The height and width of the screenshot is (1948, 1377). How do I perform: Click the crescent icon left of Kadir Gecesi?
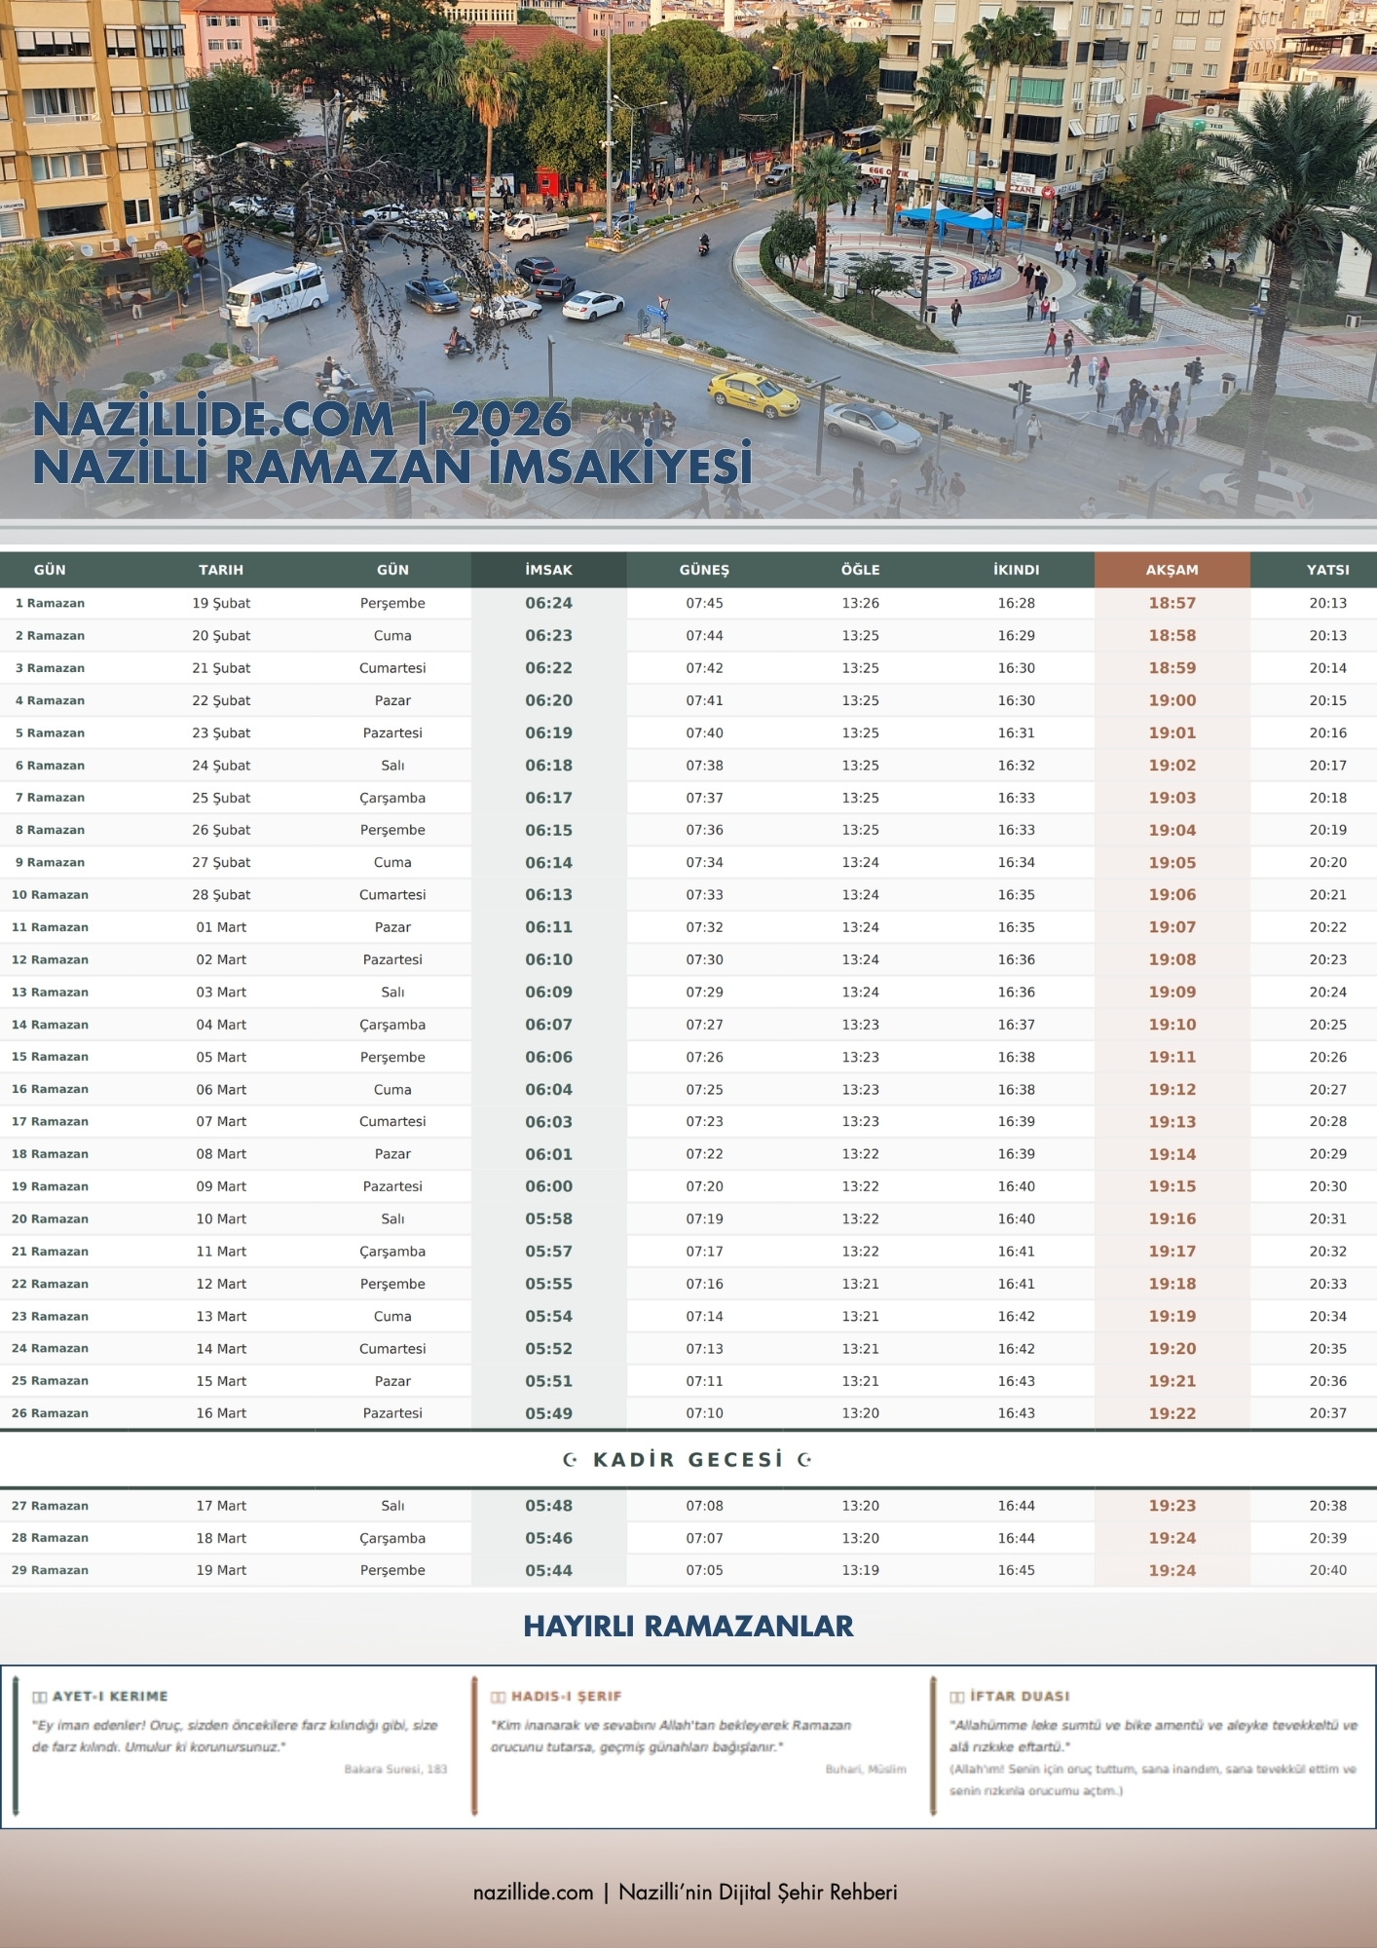pos(570,1459)
